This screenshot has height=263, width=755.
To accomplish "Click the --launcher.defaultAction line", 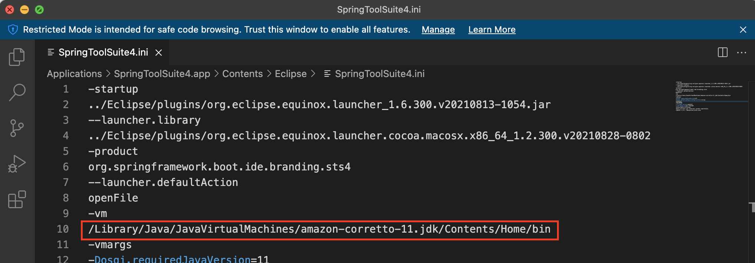I will (163, 183).
